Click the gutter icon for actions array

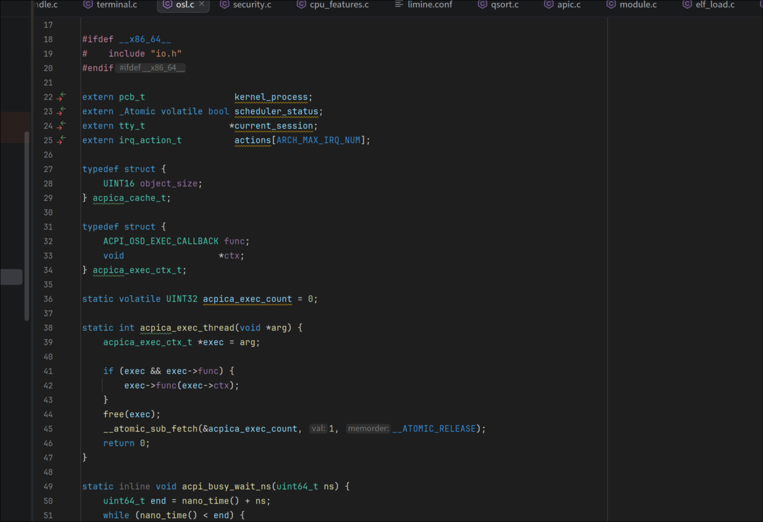(62, 140)
